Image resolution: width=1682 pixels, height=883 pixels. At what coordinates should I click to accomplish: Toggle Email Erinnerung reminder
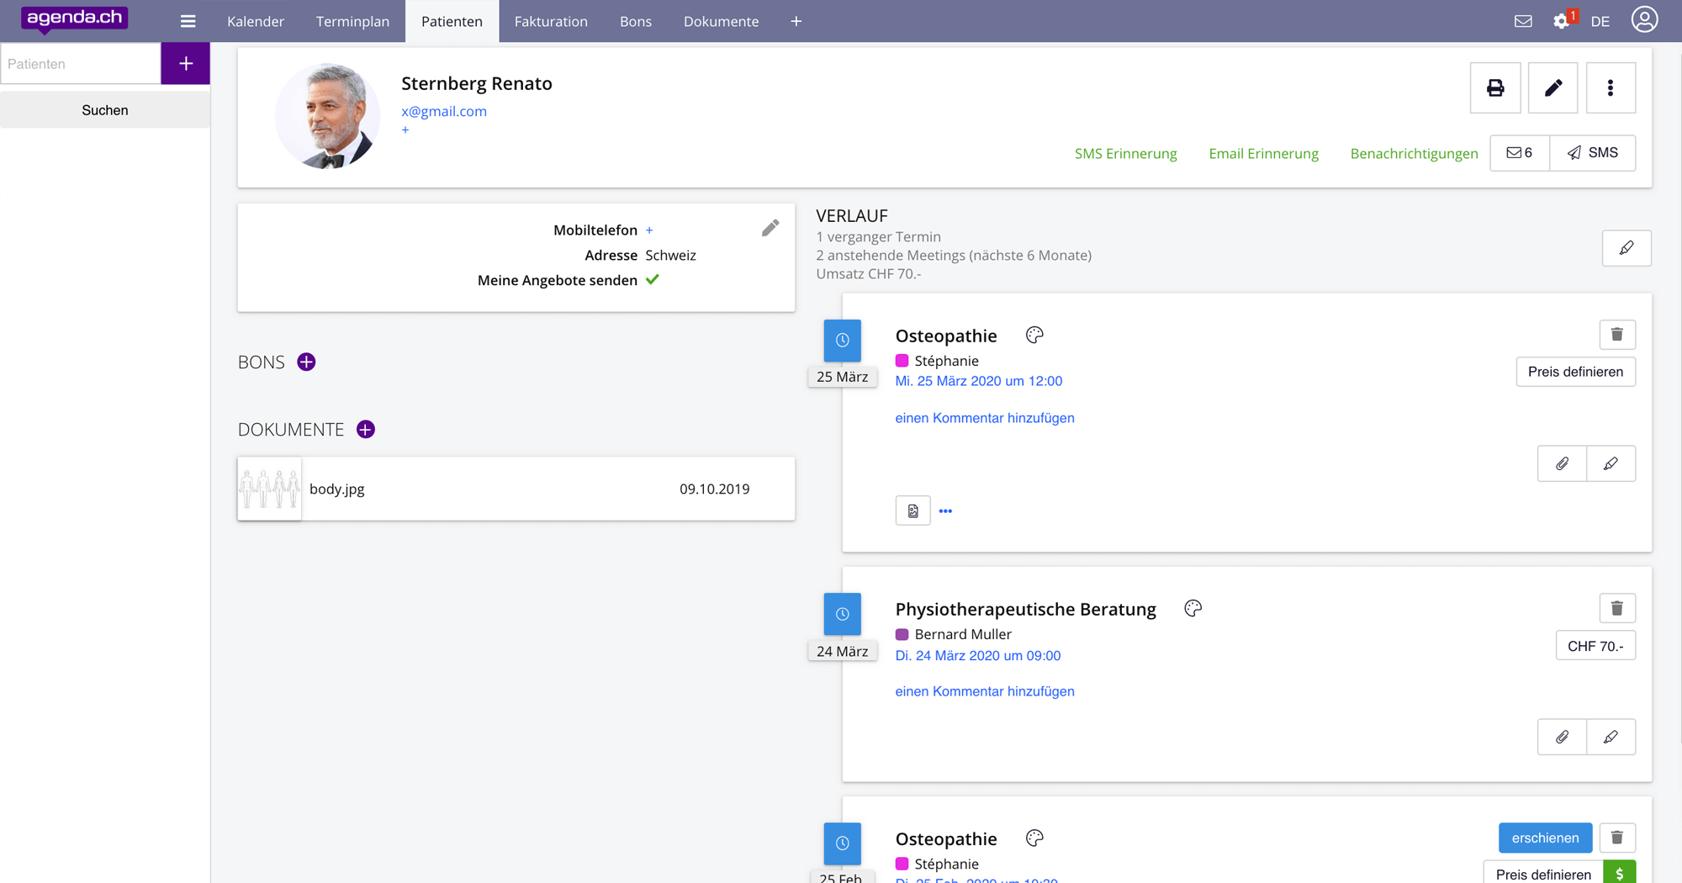tap(1263, 153)
